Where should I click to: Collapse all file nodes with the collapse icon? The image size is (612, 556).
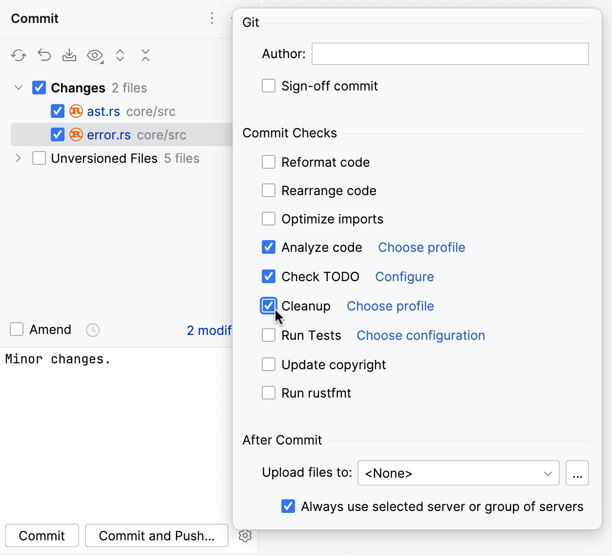click(145, 55)
